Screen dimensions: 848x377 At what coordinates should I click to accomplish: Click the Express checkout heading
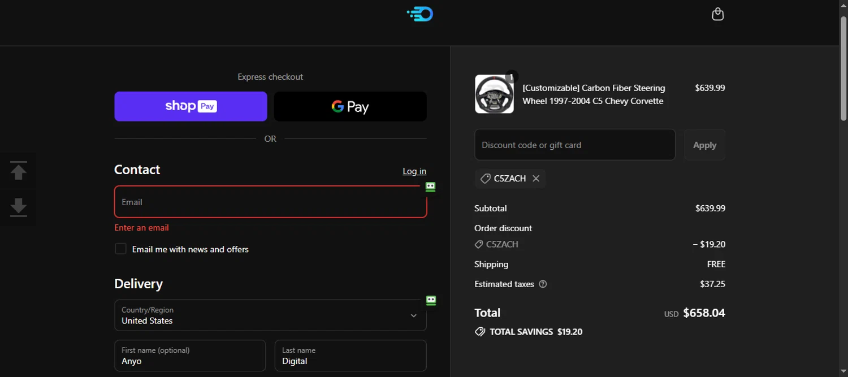(270, 77)
